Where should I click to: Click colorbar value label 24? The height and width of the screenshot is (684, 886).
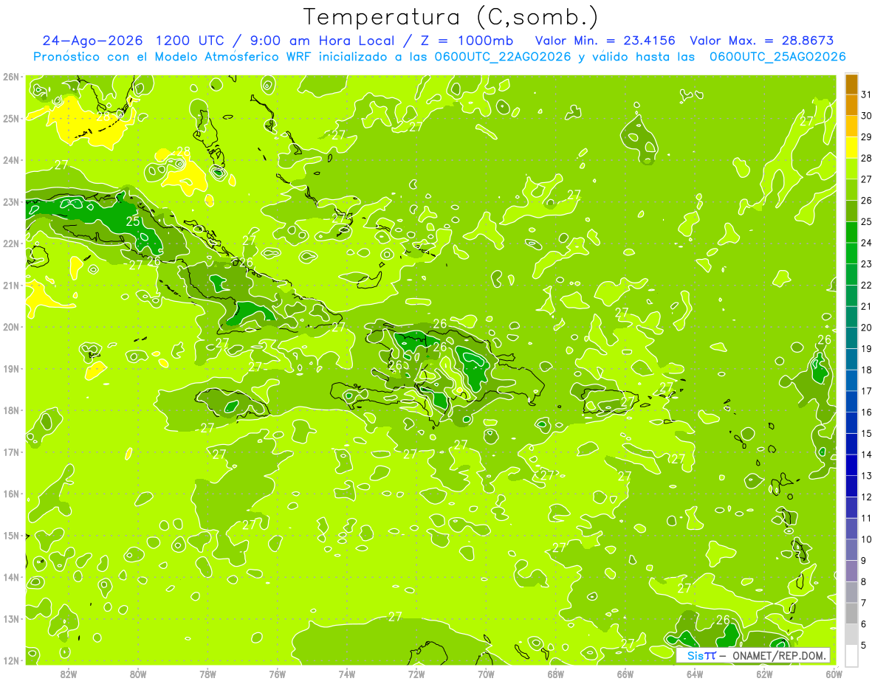point(866,243)
